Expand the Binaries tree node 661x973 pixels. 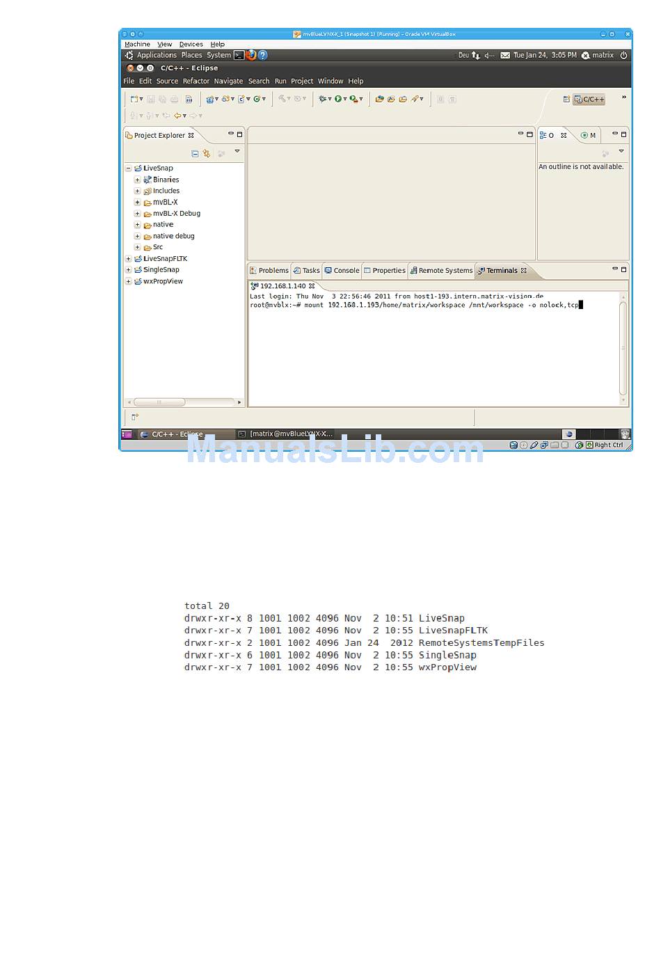(x=137, y=180)
